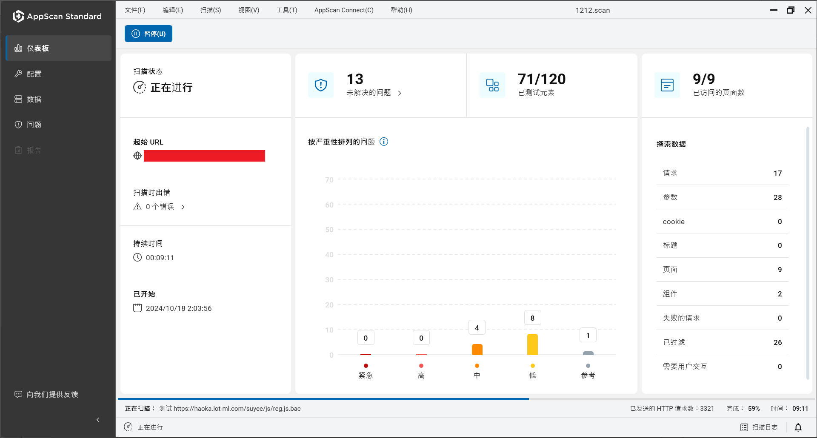
Task: Click the visited pages icon
Action: (667, 85)
